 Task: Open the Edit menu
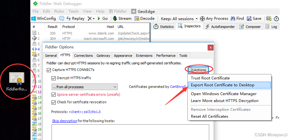46,11
